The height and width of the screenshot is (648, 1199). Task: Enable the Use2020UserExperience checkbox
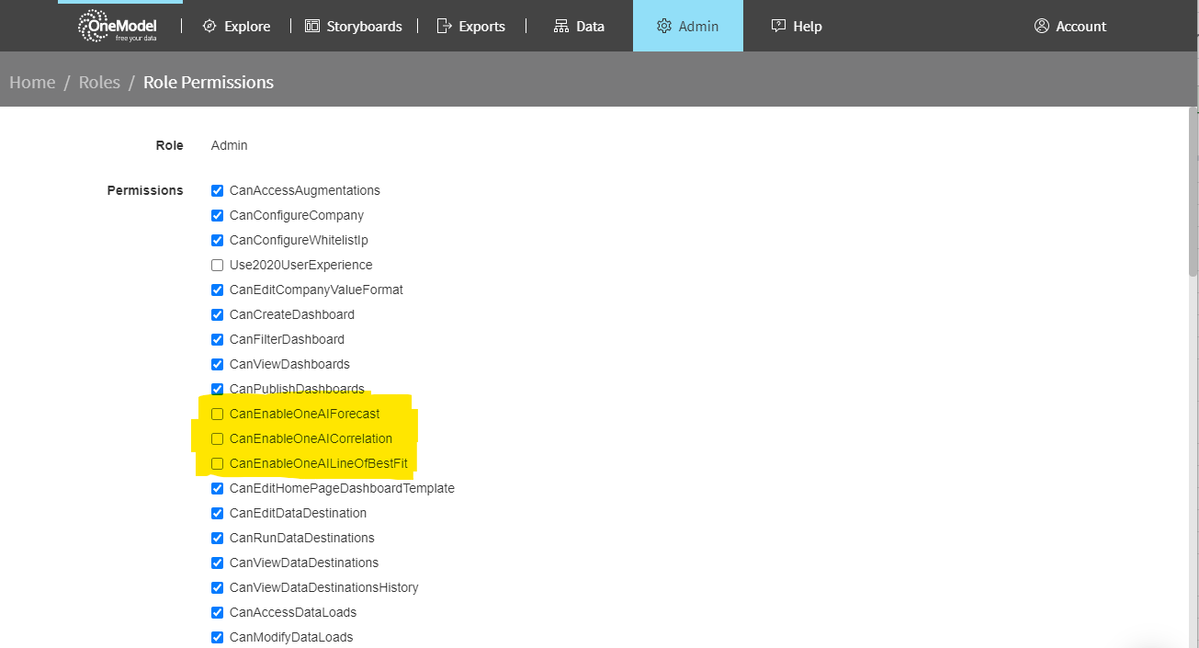click(218, 265)
